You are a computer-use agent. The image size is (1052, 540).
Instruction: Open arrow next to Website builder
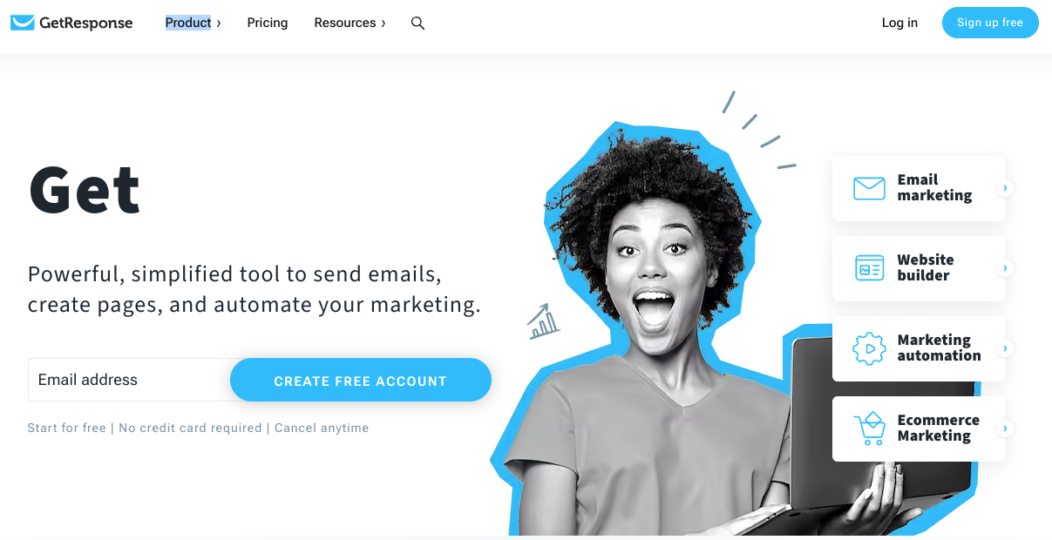tap(1006, 268)
